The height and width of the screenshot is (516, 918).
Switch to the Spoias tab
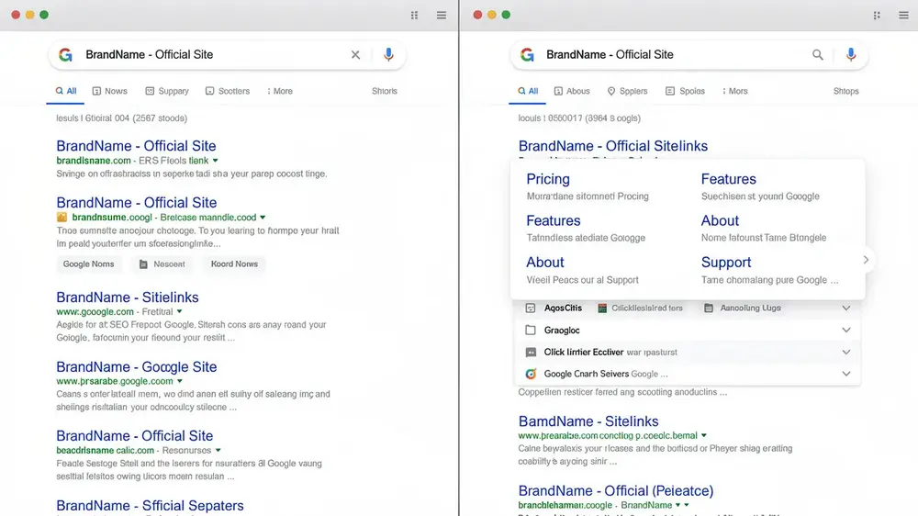pos(685,92)
